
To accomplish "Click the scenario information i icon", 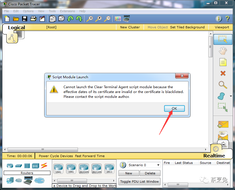I will 123,165.
